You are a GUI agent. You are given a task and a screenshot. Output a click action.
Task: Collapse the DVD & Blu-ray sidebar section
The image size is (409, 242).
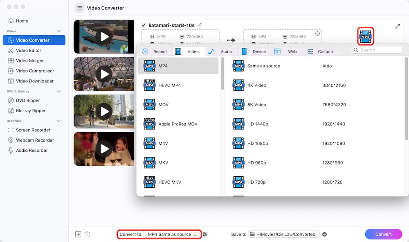click(58, 91)
